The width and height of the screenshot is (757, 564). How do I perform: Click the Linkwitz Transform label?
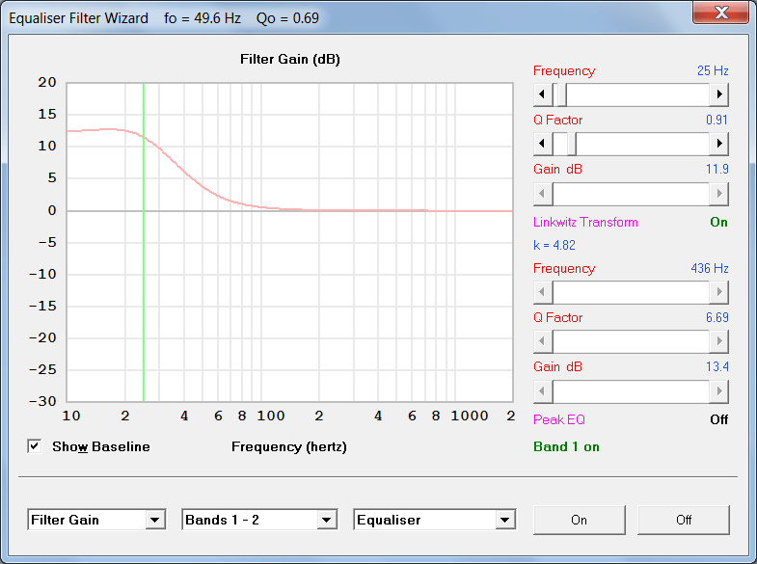click(585, 222)
